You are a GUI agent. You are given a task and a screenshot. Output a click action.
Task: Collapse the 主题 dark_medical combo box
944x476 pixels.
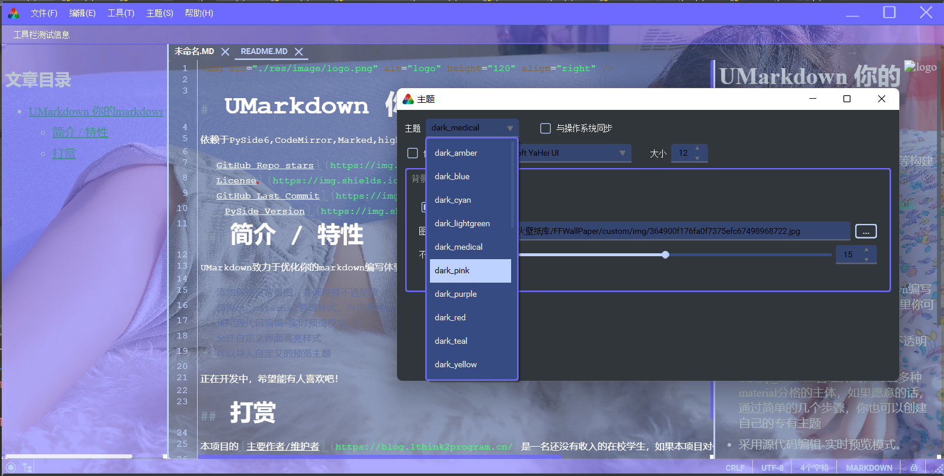click(x=472, y=128)
